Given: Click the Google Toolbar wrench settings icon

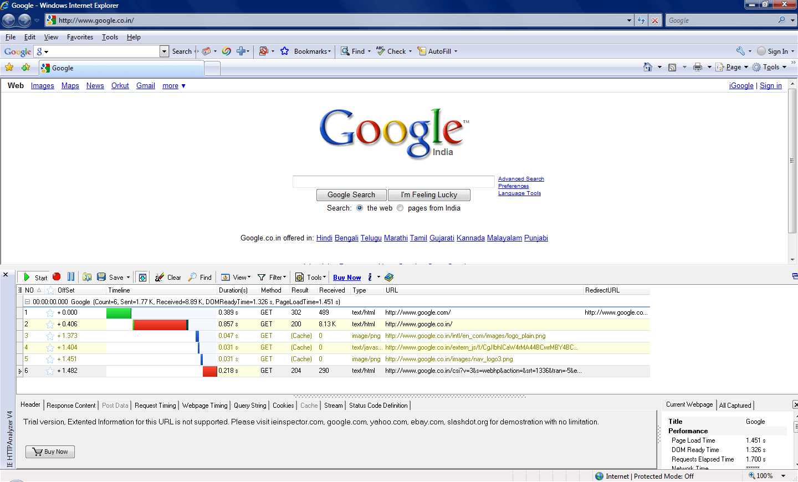Looking at the screenshot, I should point(740,51).
